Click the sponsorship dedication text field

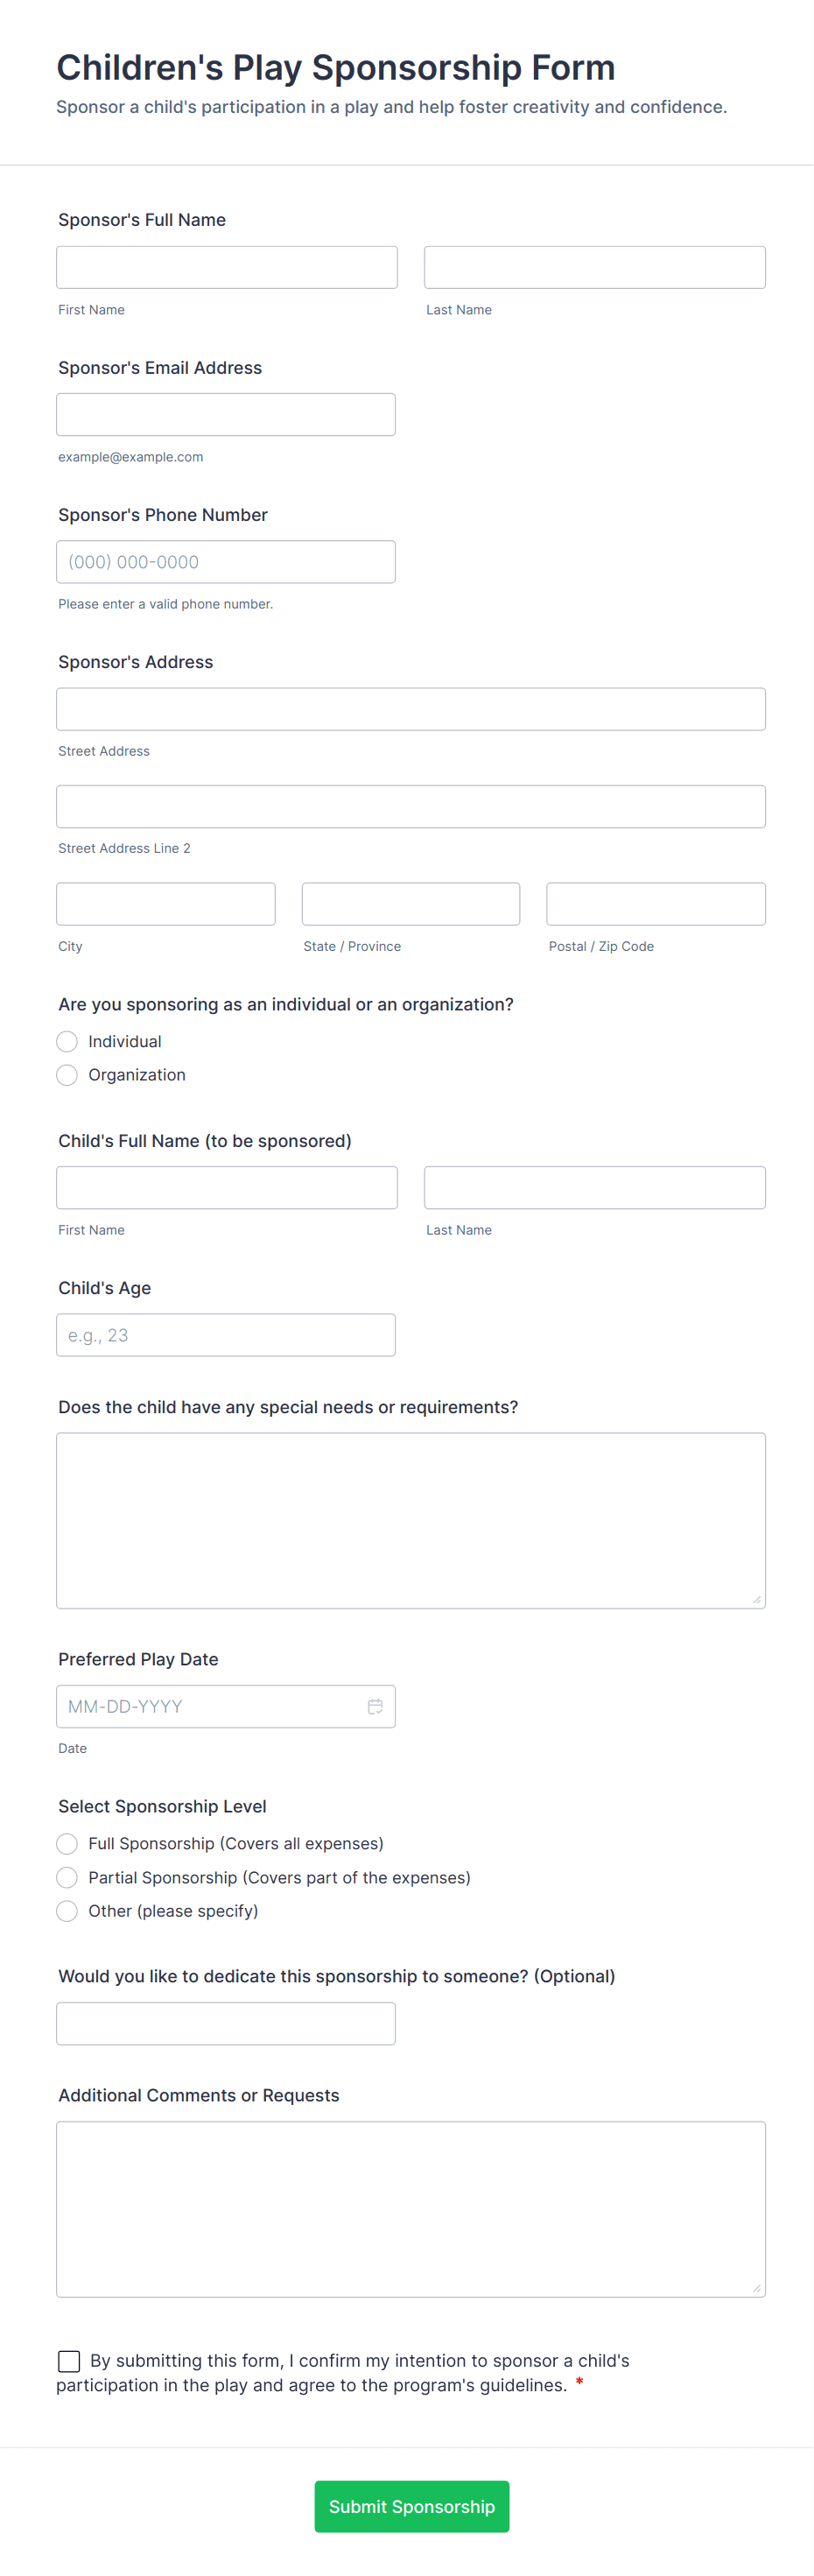coord(226,2023)
